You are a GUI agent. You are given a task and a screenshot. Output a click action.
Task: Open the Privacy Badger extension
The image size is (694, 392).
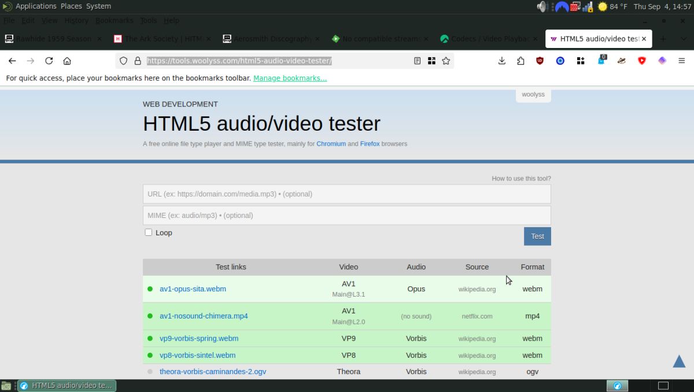(621, 60)
